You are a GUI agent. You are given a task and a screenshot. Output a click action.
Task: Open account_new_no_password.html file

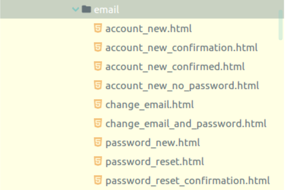(182, 86)
